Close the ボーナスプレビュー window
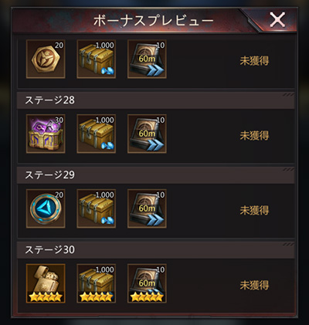This screenshot has width=309, height=325. [x=277, y=19]
